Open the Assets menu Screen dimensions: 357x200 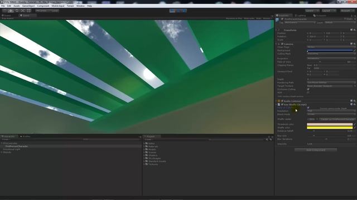click(x=17, y=6)
